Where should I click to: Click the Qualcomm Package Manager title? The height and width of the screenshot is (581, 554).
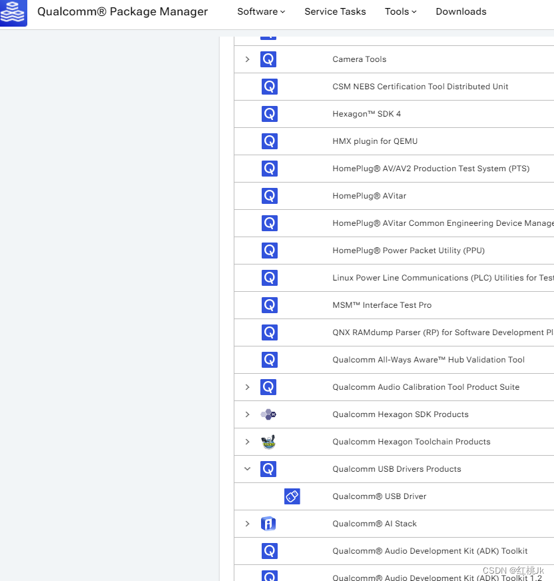pos(123,11)
